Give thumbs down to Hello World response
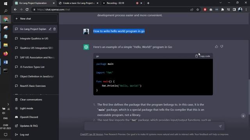Viewport: 250px width, 140px height. coord(221,47)
